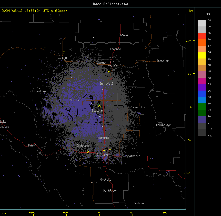Click the yellow v marker northeast of Calgary
The width and height of the screenshot is (221, 216).
point(110,150)
